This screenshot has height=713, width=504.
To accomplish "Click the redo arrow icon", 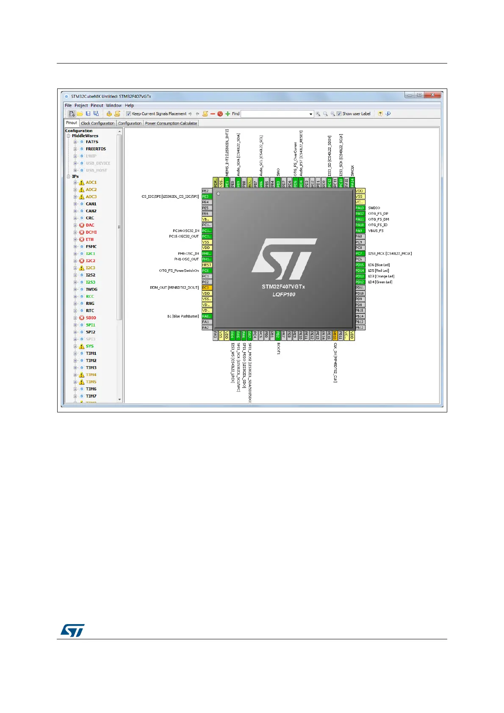I will [197, 114].
